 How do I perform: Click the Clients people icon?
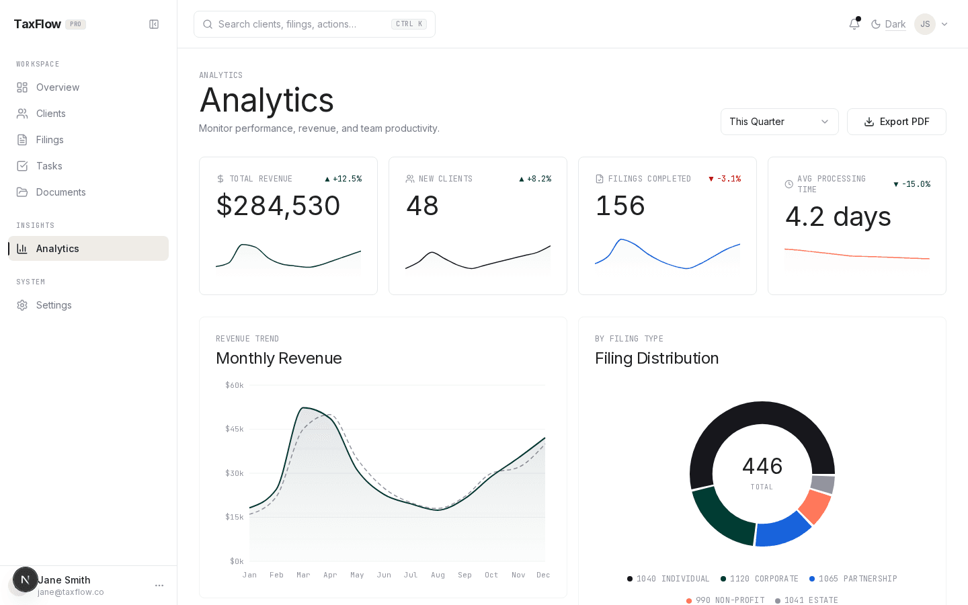[22, 114]
